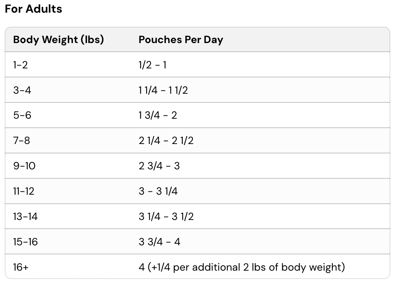This screenshot has width=399, height=288.
Task: Click the '3 3/4 - 4' pouches value
Action: [159, 242]
